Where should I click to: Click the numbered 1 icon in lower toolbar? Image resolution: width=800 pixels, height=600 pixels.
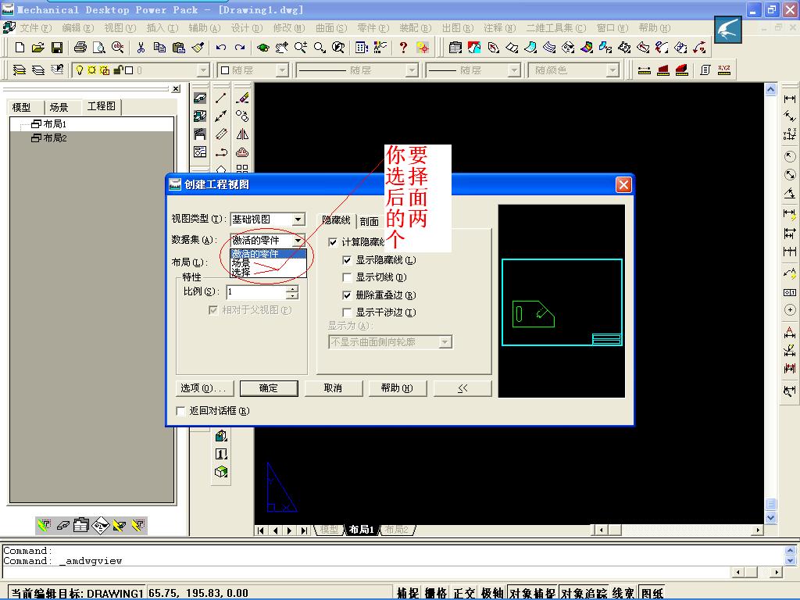221,454
